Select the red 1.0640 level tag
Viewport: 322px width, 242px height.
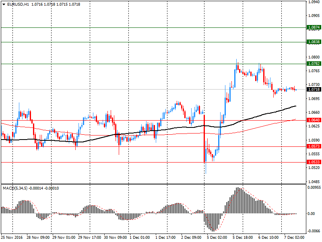pos(314,120)
